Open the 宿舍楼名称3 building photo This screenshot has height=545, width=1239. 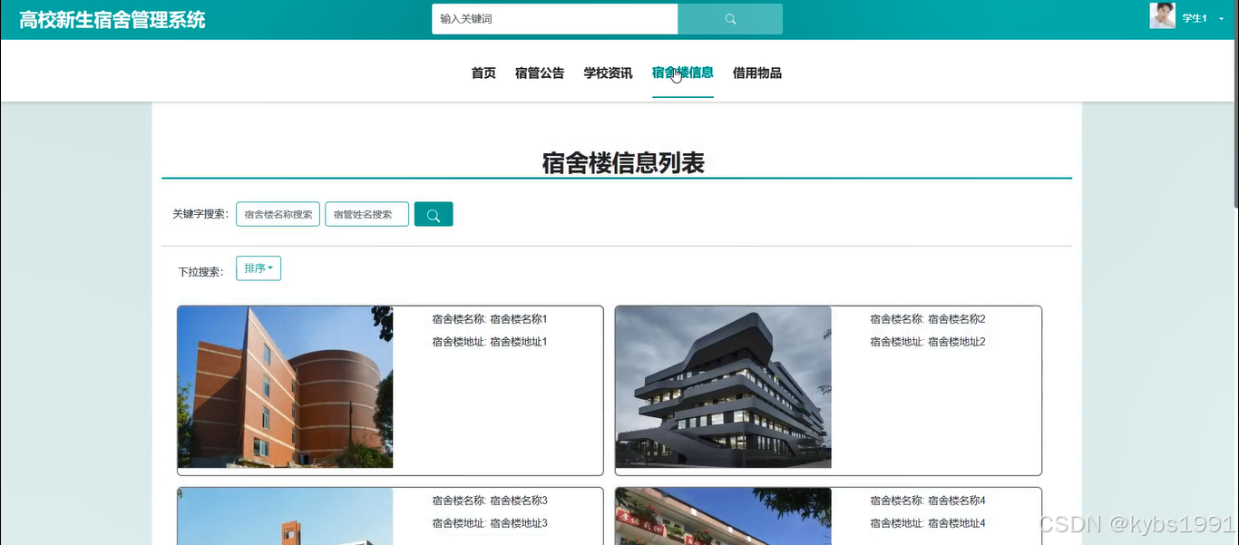point(285,516)
